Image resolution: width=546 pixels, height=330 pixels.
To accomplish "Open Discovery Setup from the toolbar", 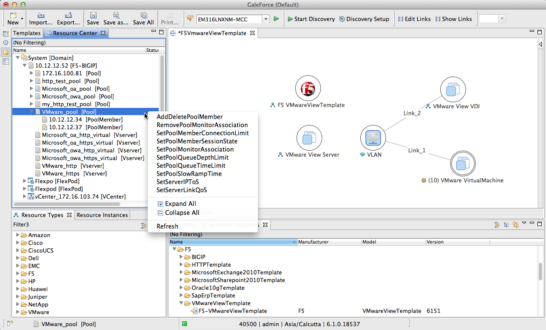I will 364,19.
